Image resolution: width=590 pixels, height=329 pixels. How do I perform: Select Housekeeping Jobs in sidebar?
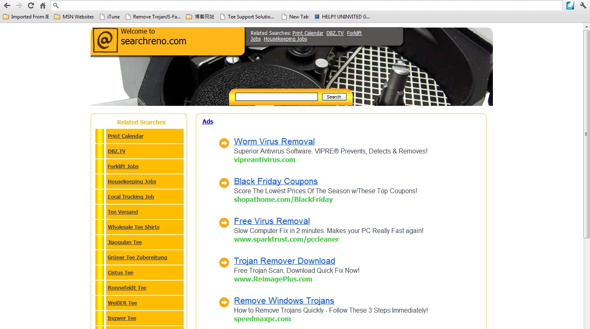tap(132, 182)
